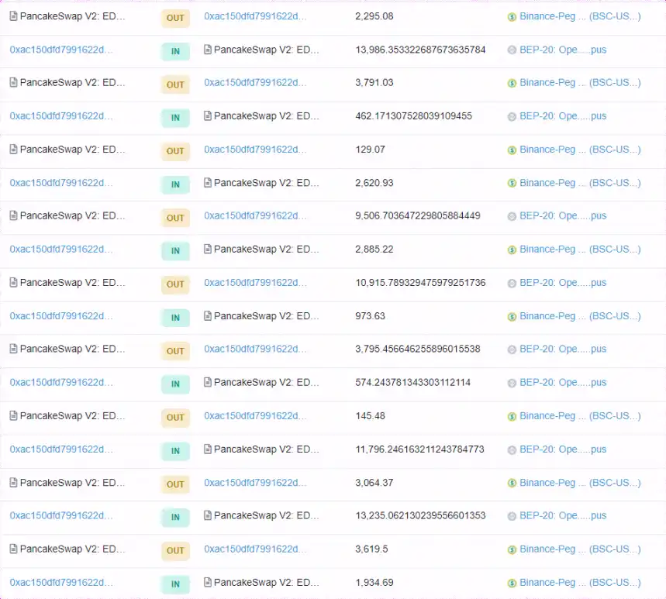
Task: Open the 0xac150dfd7991622d address in 574.24 row
Action: pyautogui.click(x=61, y=382)
